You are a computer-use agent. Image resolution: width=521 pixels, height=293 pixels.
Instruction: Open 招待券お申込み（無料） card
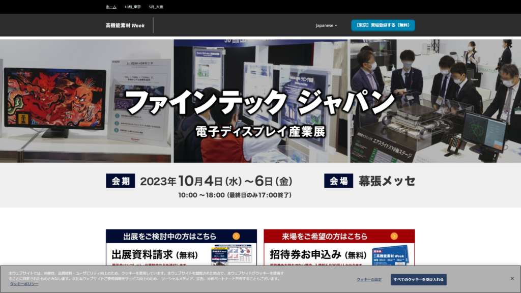[339, 248]
